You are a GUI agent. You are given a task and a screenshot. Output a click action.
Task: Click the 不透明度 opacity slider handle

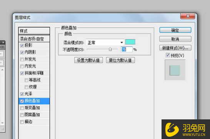pyautogui.click(x=110, y=49)
